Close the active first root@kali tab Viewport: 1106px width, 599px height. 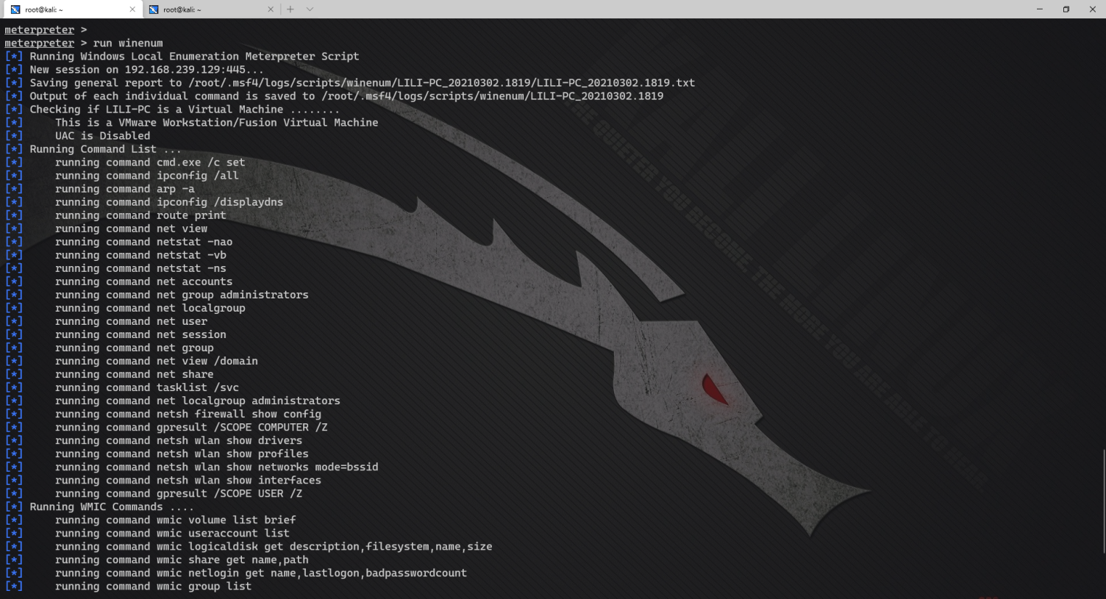pos(132,10)
